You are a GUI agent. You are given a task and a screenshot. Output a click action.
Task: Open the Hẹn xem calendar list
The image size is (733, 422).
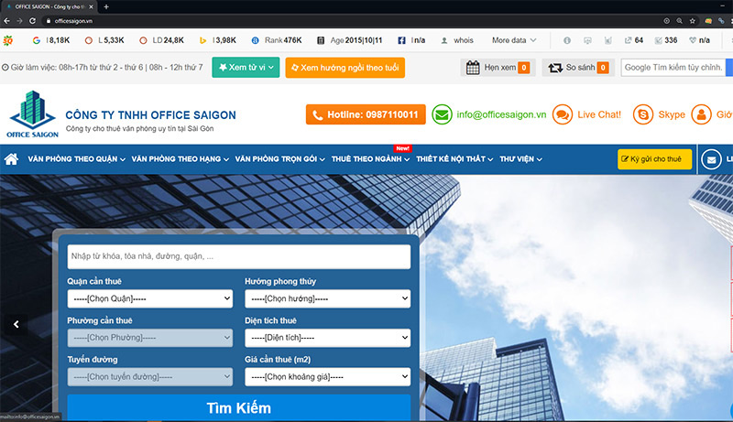498,67
